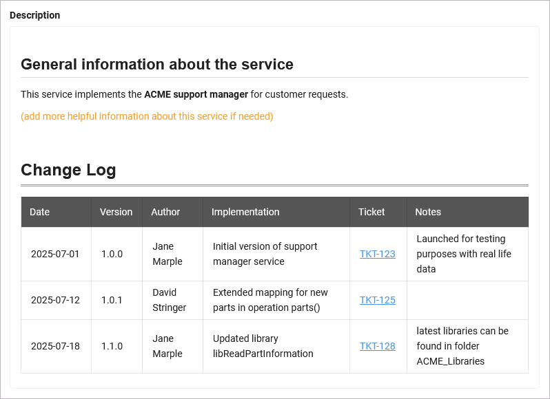
Task: Click the libReadPartInformation implementation cell
Action: point(263,346)
